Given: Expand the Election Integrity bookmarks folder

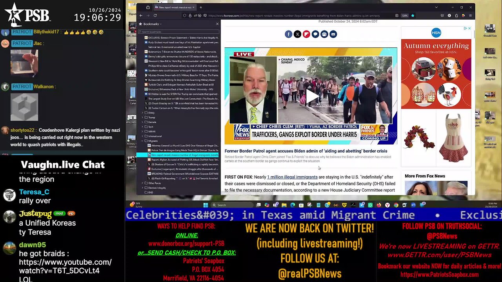Looking at the screenshot, I should click(x=142, y=188).
